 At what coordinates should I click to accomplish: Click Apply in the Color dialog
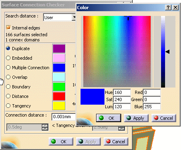pyautogui.click(x=136, y=118)
